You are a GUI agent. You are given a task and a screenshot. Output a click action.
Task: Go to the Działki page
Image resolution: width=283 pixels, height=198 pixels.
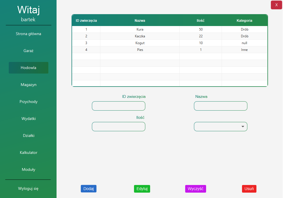coord(28,135)
